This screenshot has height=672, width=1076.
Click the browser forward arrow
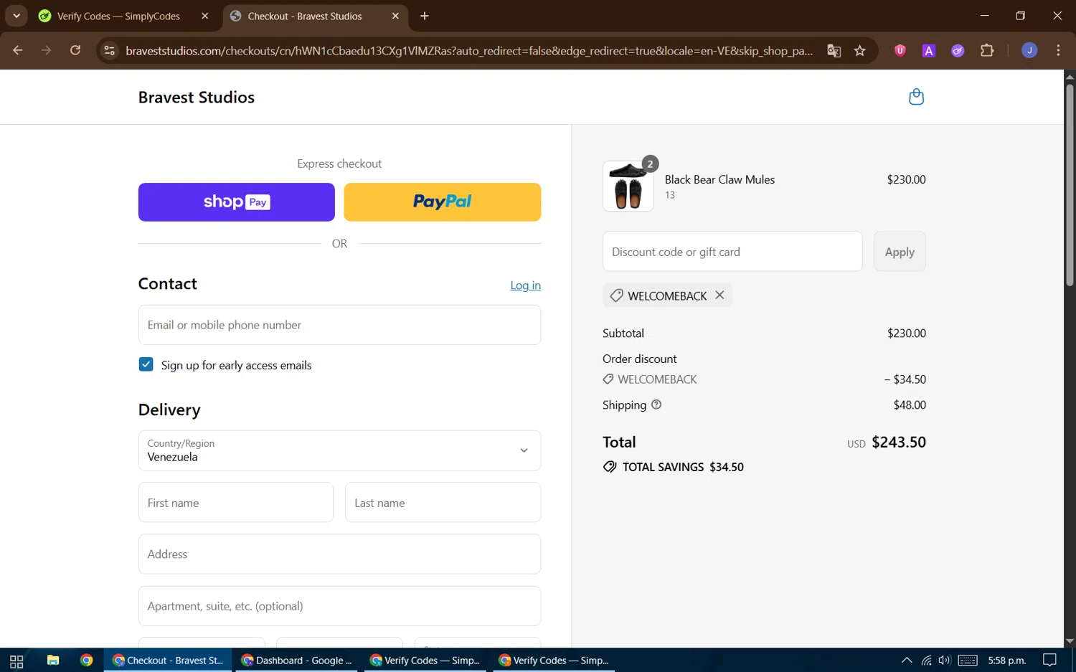47,50
